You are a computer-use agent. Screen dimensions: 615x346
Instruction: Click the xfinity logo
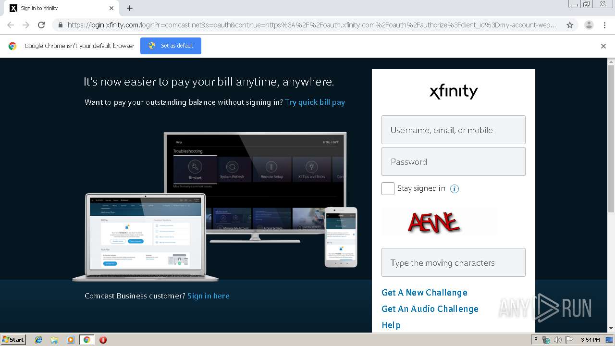click(454, 91)
